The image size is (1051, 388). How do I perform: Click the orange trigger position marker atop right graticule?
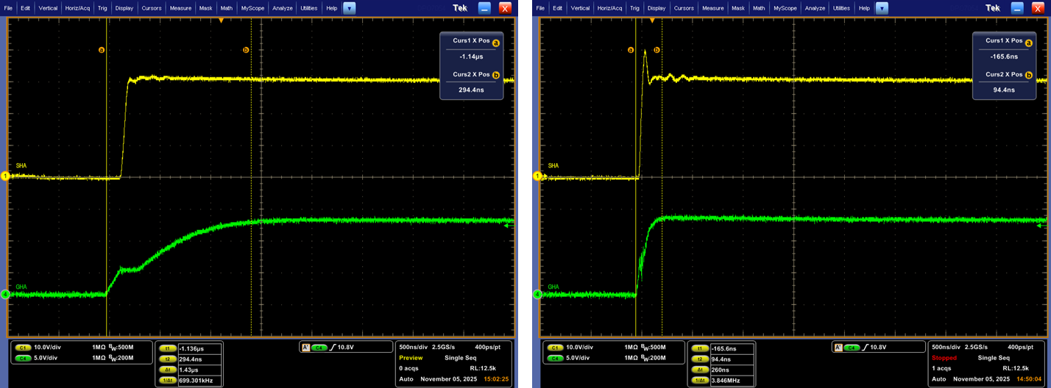652,21
